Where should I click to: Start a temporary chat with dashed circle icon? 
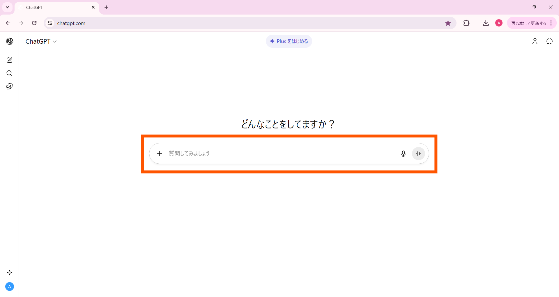pos(549,41)
